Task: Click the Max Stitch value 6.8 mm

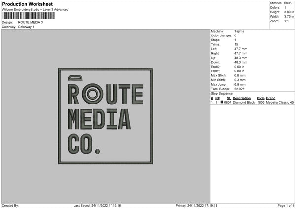Action: 240,75
